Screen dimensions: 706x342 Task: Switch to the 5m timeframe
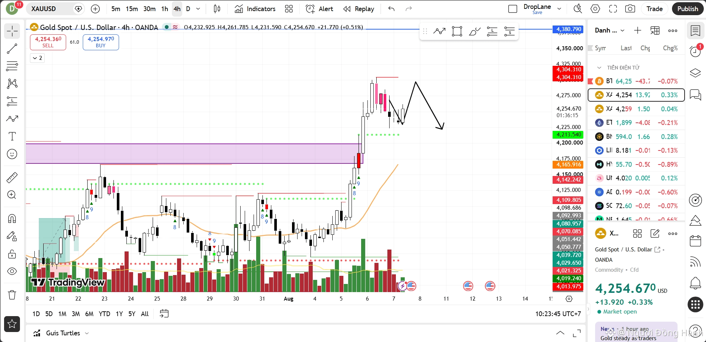coord(116,9)
